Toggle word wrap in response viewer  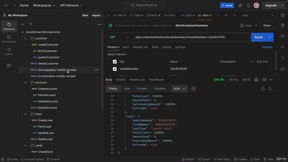tap(193, 89)
